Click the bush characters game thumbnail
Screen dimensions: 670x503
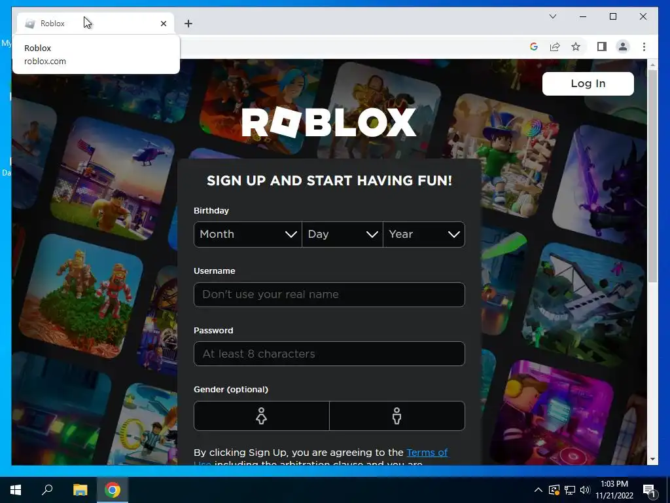coord(81,296)
